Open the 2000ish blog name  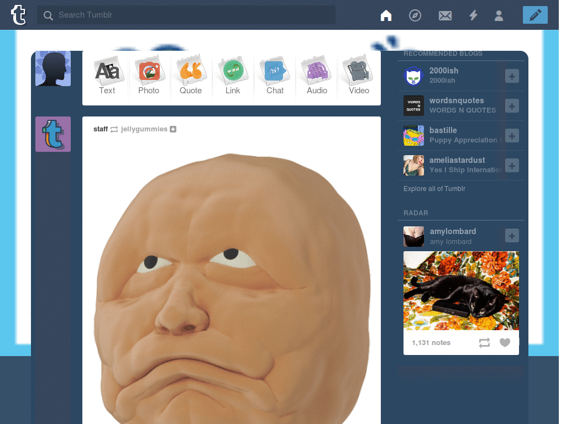(x=444, y=71)
